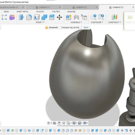
Task: Switch to the MESH ribbon tab
Action: click(x=6, y=11)
